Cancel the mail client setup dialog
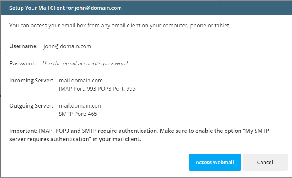 click(x=265, y=162)
